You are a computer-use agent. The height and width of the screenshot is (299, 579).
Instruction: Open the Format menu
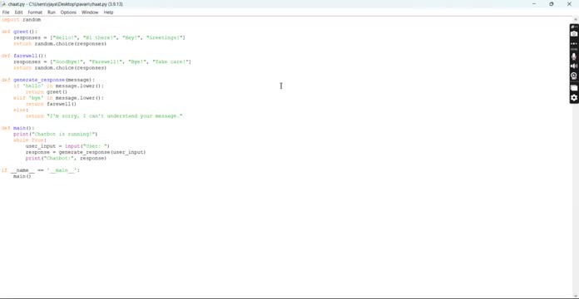pyautogui.click(x=35, y=12)
